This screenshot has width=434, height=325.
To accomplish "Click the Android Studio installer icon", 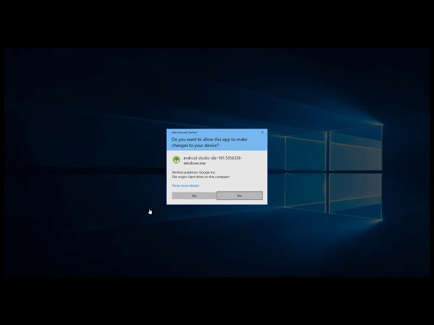I will coord(176,160).
